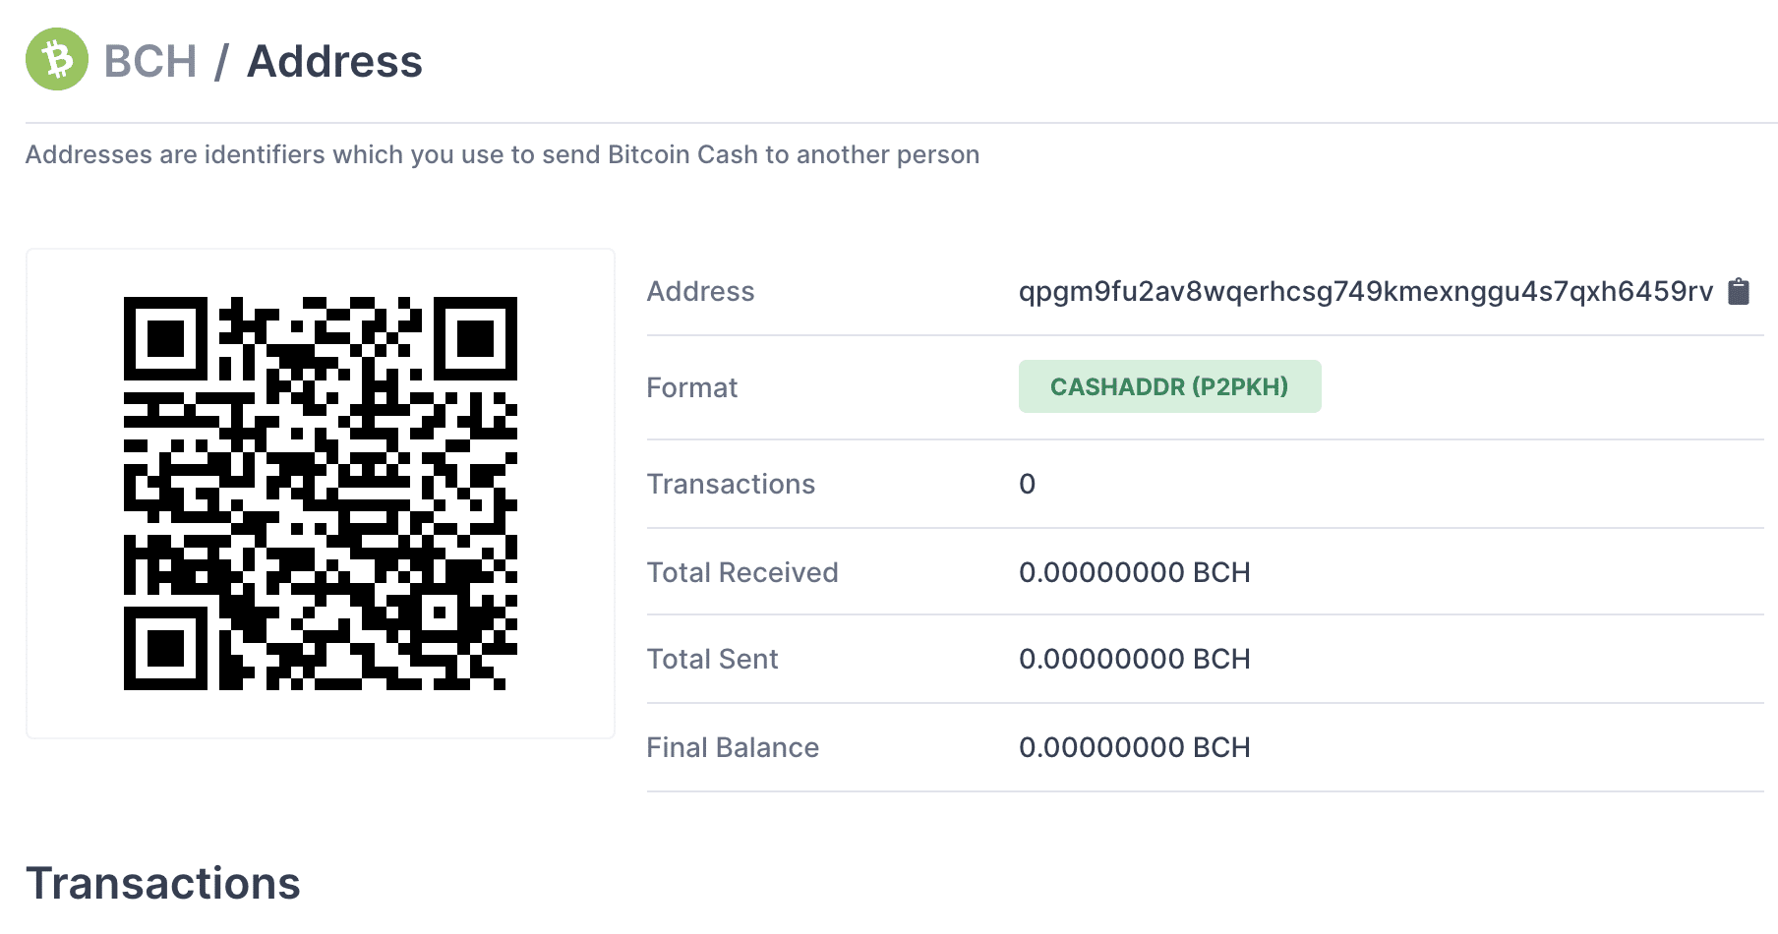
Task: Click the Total Received label
Action: click(x=742, y=572)
